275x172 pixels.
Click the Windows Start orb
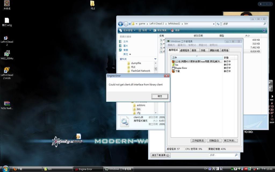[x=5, y=169]
